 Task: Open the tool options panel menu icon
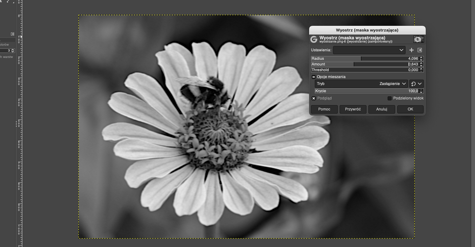[12, 34]
